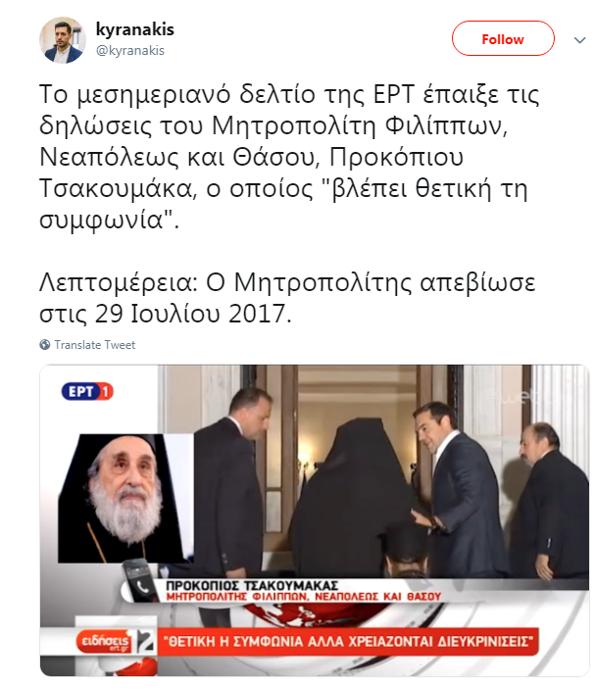Image resolution: width=595 pixels, height=690 pixels.
Task: Click the ΜΗΤΡΟΠΟΛΙΤΗΣ ΦΙΛΙΠΠΩΝ subtitle caption
Action: tap(303, 597)
